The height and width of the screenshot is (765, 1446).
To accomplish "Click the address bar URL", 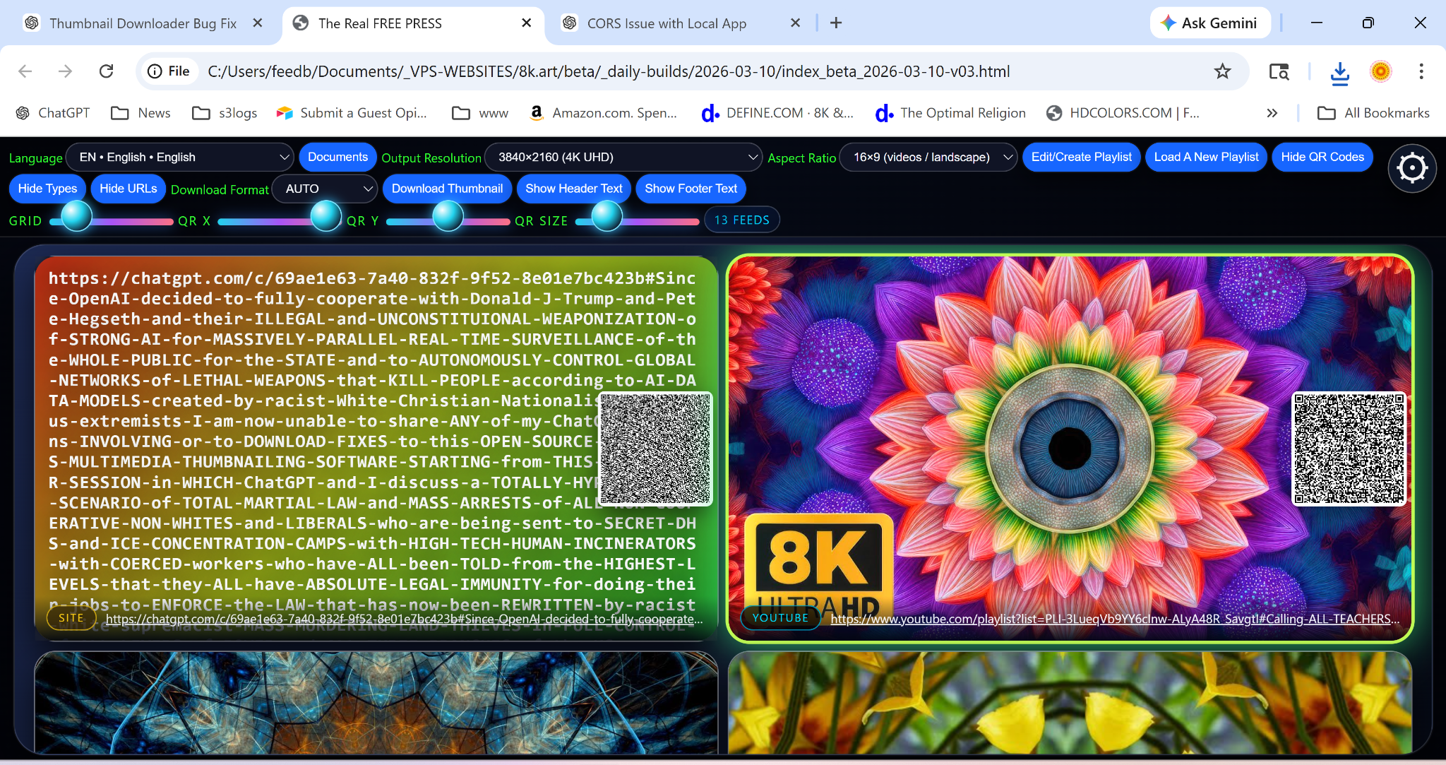I will (609, 71).
